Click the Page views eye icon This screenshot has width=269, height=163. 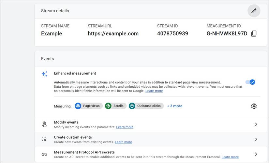coord(78,106)
